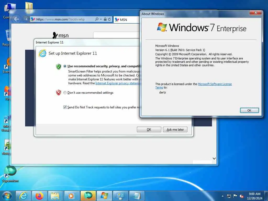Click the licensed user name 'dartz'

pos(162,92)
